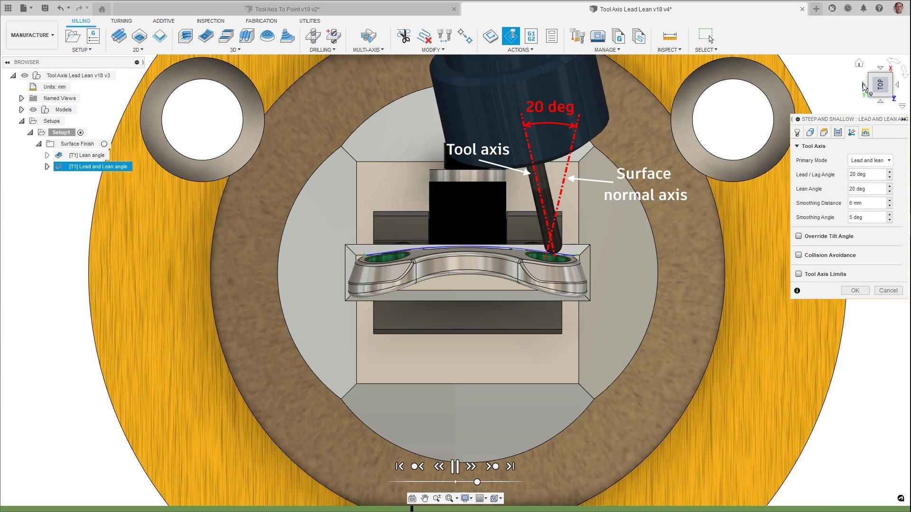The width and height of the screenshot is (911, 512).
Task: Check the Collision Avoidance option
Action: 799,255
